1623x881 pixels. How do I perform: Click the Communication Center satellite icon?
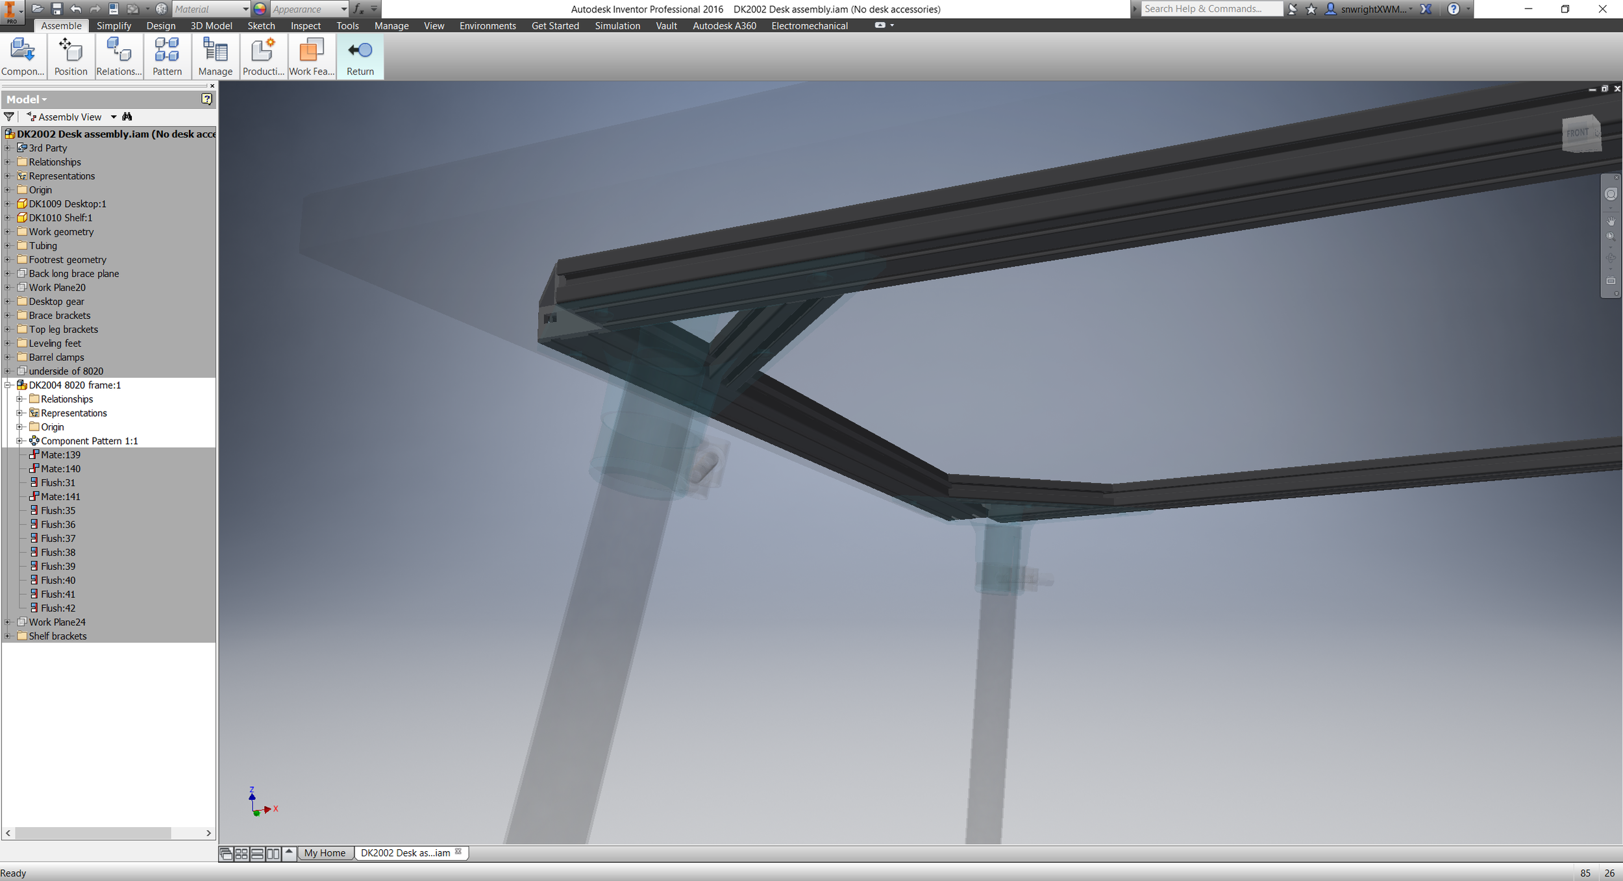[x=1293, y=8]
